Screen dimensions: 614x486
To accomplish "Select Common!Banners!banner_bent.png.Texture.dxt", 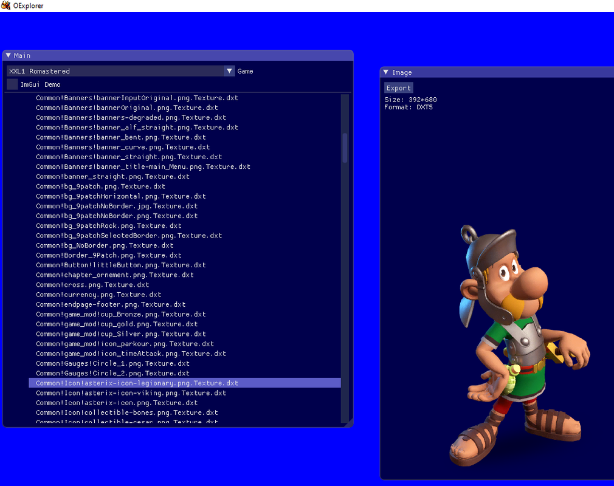I will click(x=184, y=137).
